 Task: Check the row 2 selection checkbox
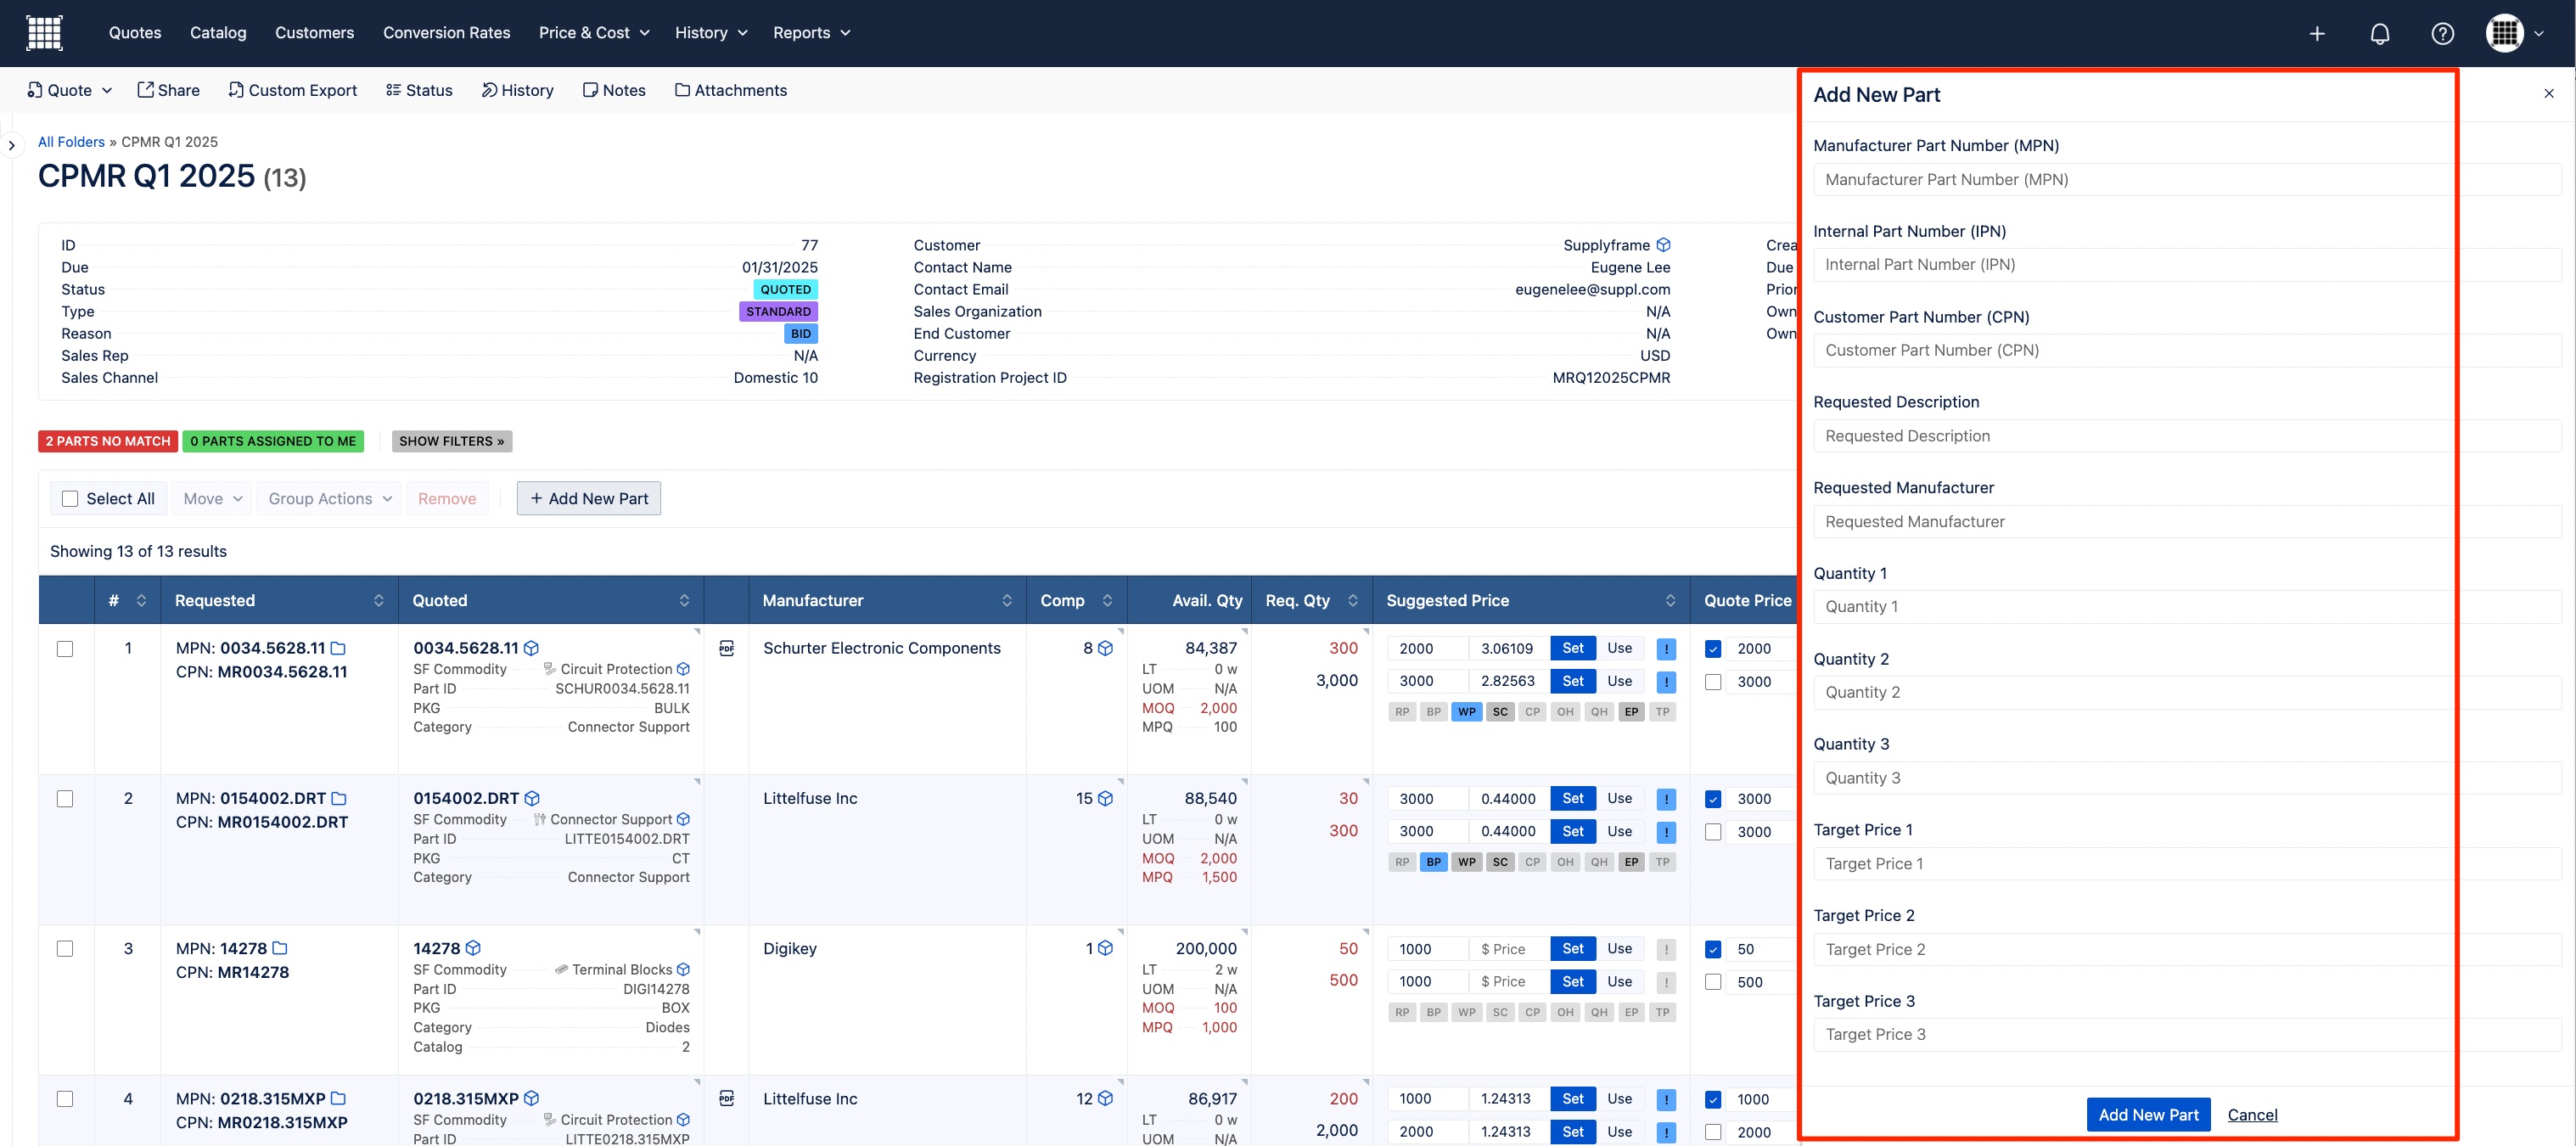coord(65,798)
